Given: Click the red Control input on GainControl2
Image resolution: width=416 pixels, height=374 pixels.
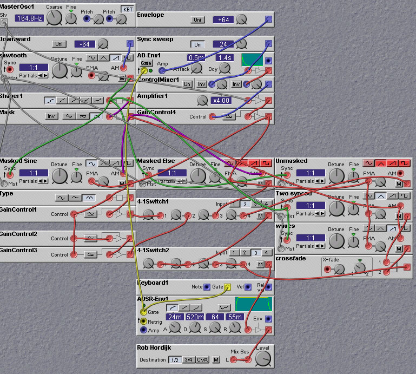Looking at the screenshot, I should click(74, 238).
